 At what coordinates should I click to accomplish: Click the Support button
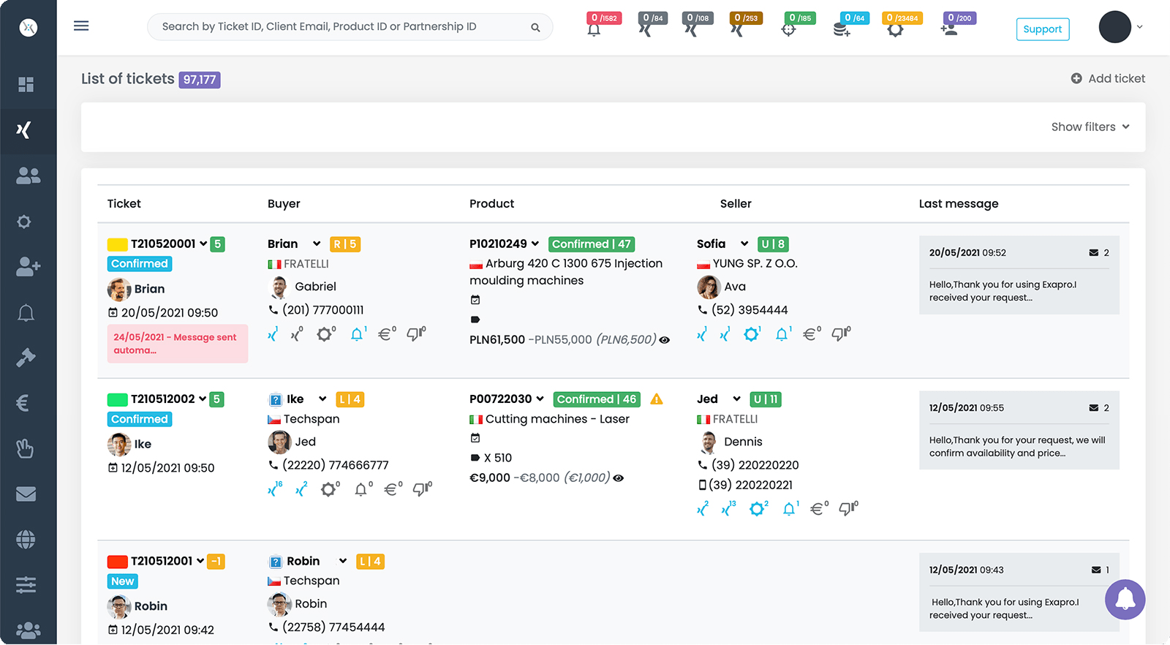tap(1042, 29)
